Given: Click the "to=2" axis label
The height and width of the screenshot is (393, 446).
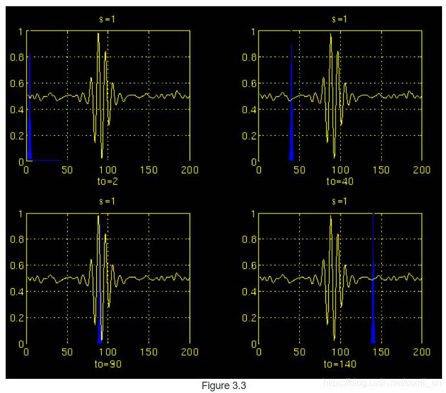Looking at the screenshot, I should pyautogui.click(x=108, y=181).
